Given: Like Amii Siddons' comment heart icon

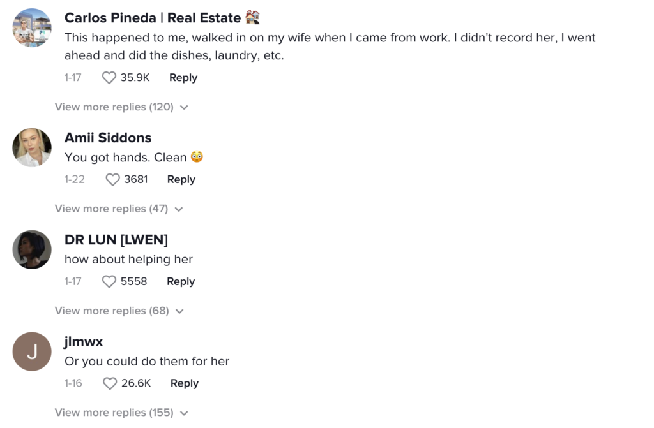Looking at the screenshot, I should [112, 180].
